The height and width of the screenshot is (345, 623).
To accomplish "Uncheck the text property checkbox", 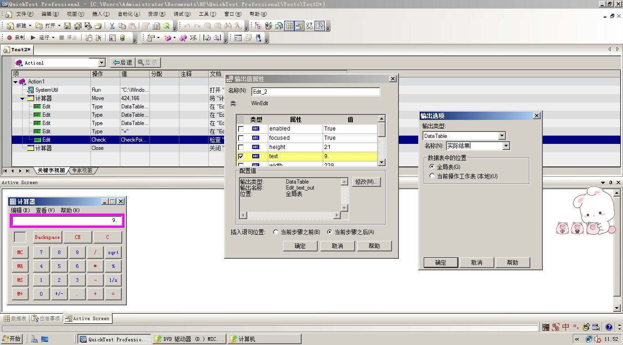I will [x=240, y=156].
